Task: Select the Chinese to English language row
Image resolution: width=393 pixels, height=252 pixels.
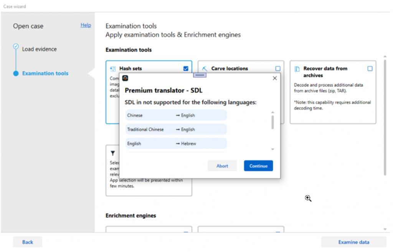Action: click(176, 115)
